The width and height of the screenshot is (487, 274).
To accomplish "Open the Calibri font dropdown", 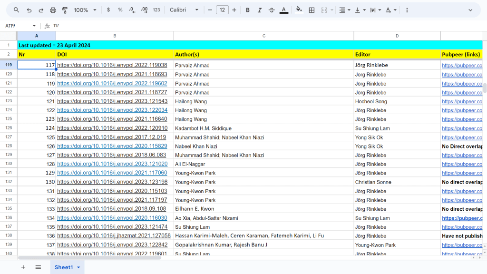I will point(185,10).
